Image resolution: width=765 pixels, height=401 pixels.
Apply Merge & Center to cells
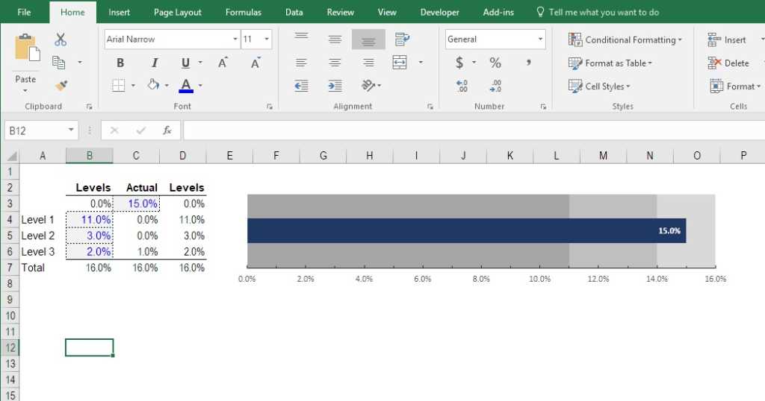coord(400,63)
